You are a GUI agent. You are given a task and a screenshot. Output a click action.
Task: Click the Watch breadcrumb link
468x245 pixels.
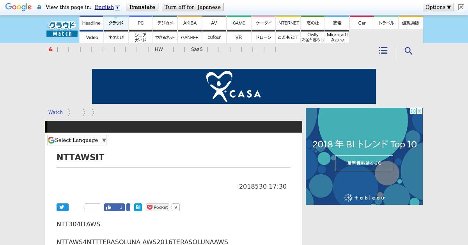[55, 112]
